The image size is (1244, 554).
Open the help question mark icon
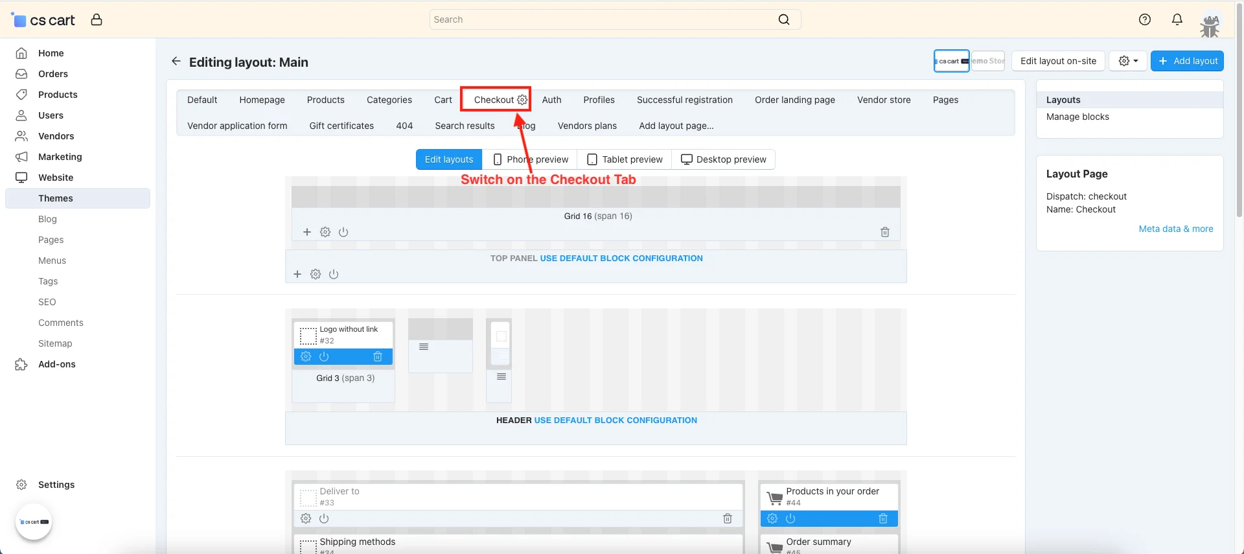tap(1145, 19)
